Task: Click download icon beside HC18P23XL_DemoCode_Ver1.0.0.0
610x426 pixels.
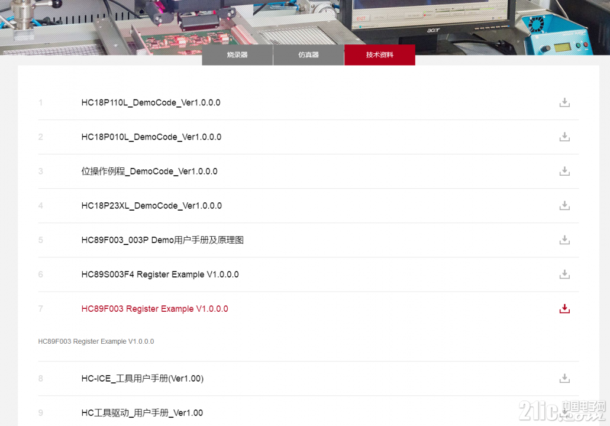Action: click(564, 205)
